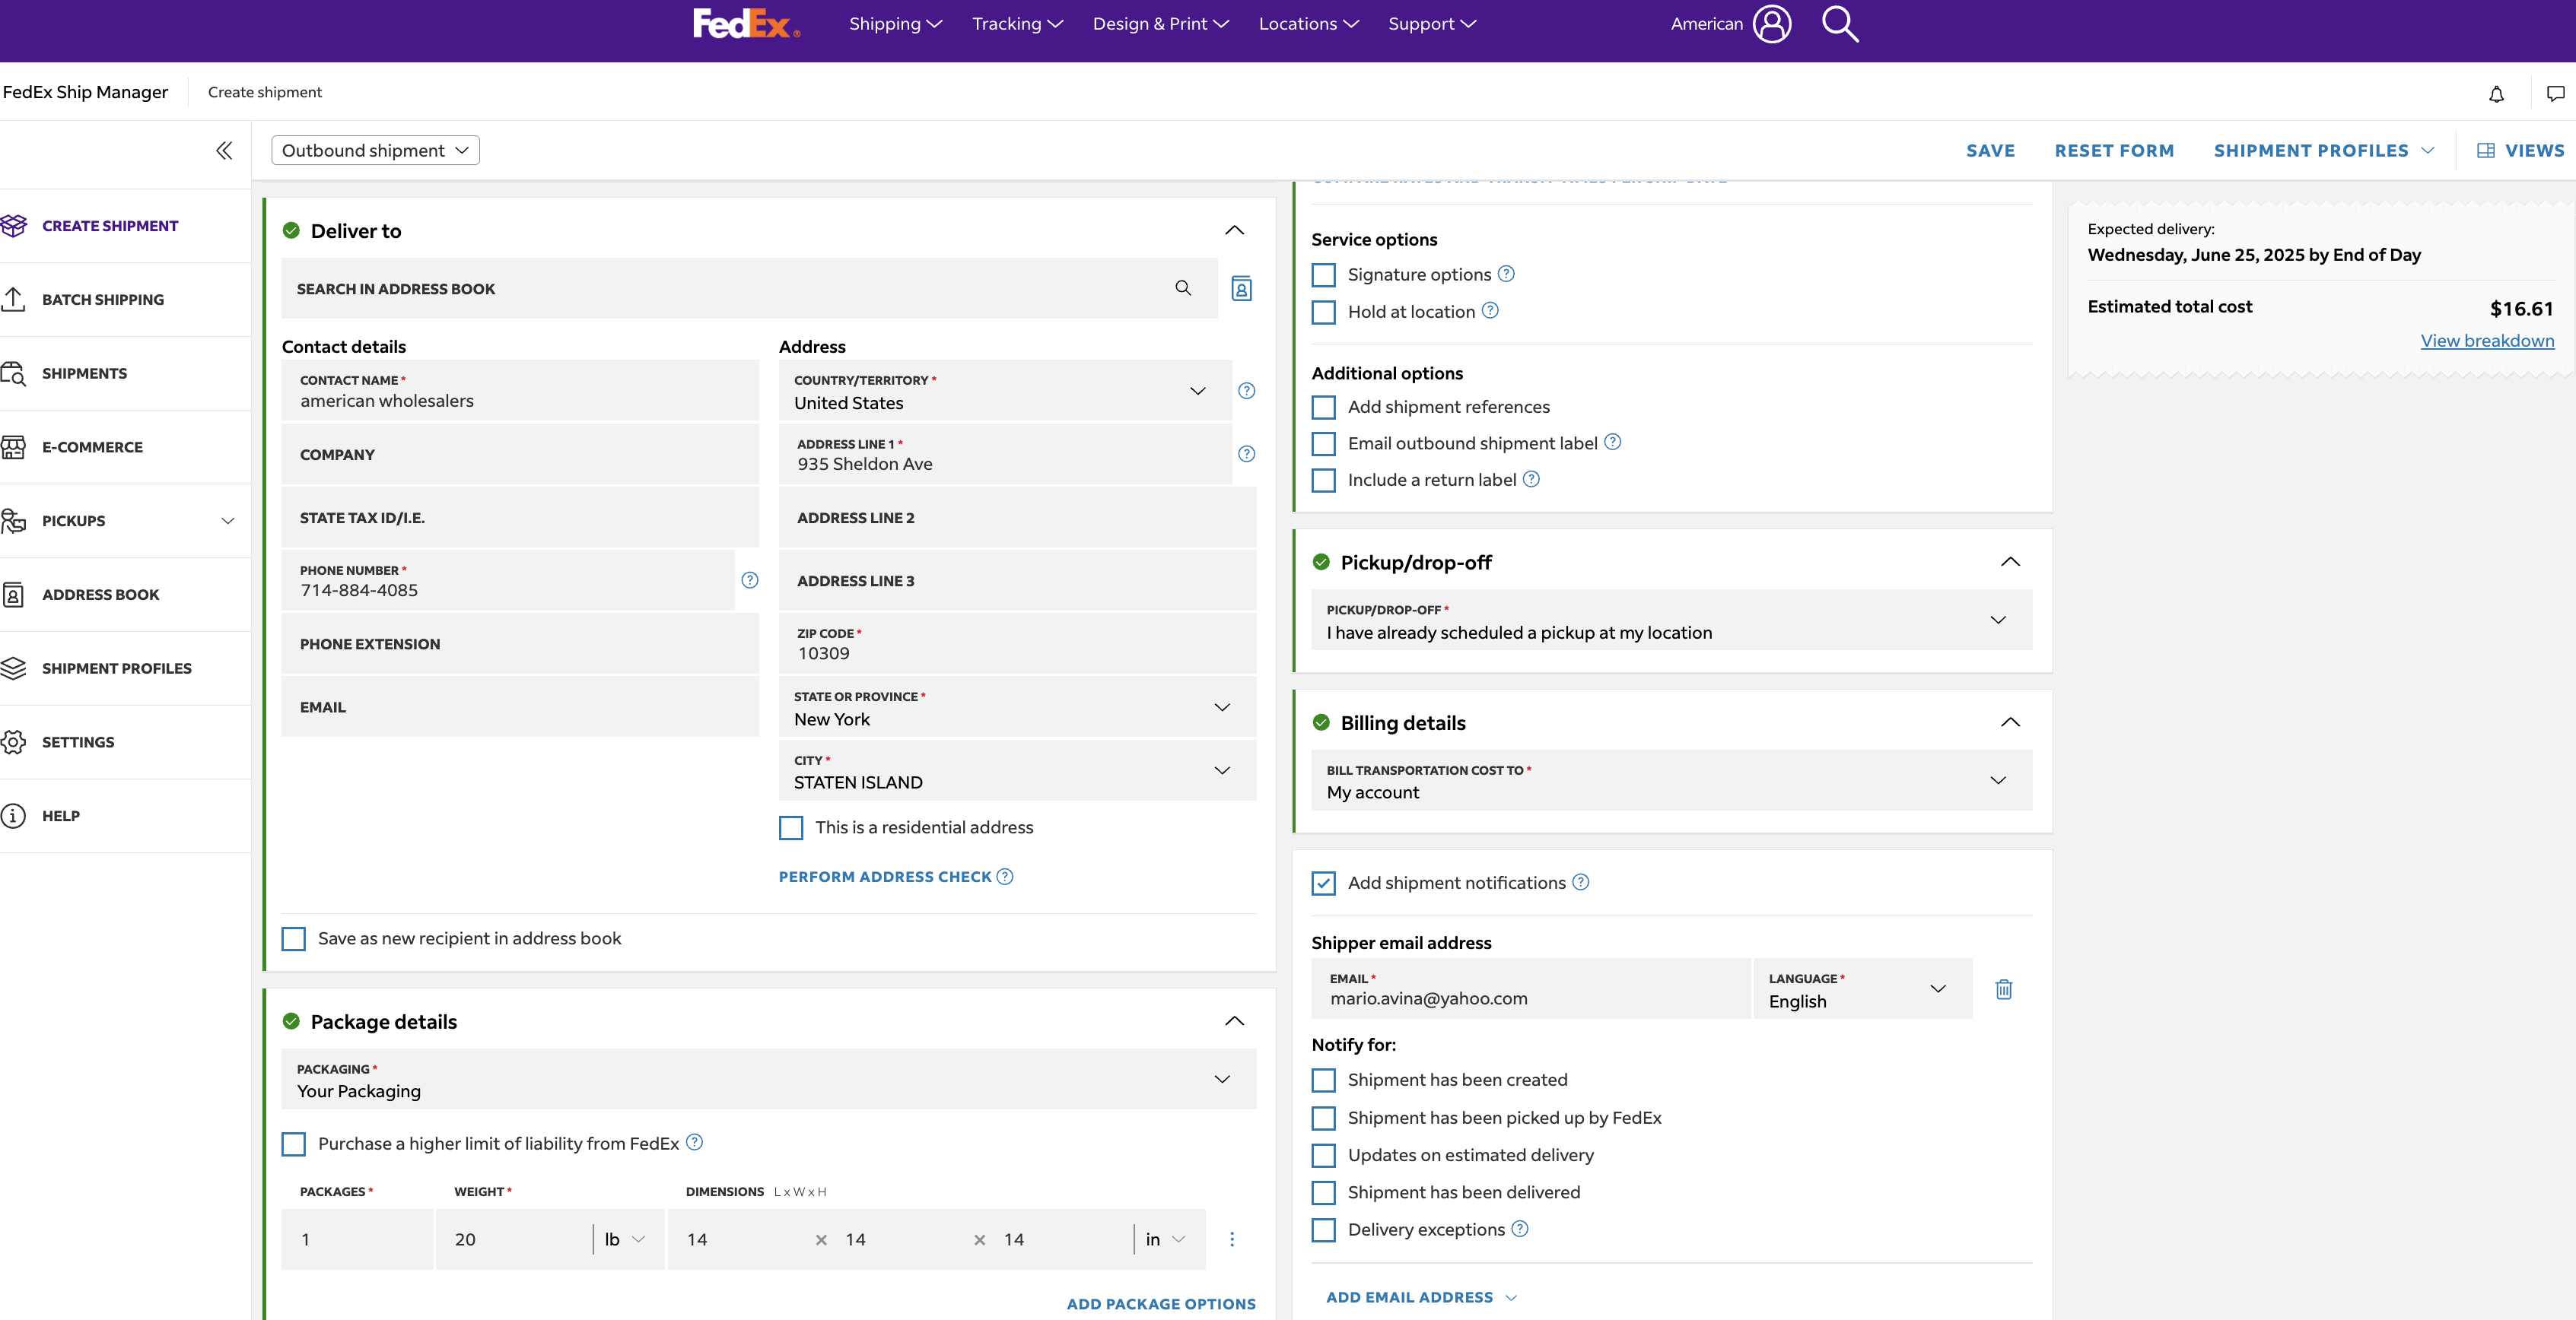The width and height of the screenshot is (2576, 1320).
Task: Enable Email outbound shipment label
Action: click(x=1323, y=443)
